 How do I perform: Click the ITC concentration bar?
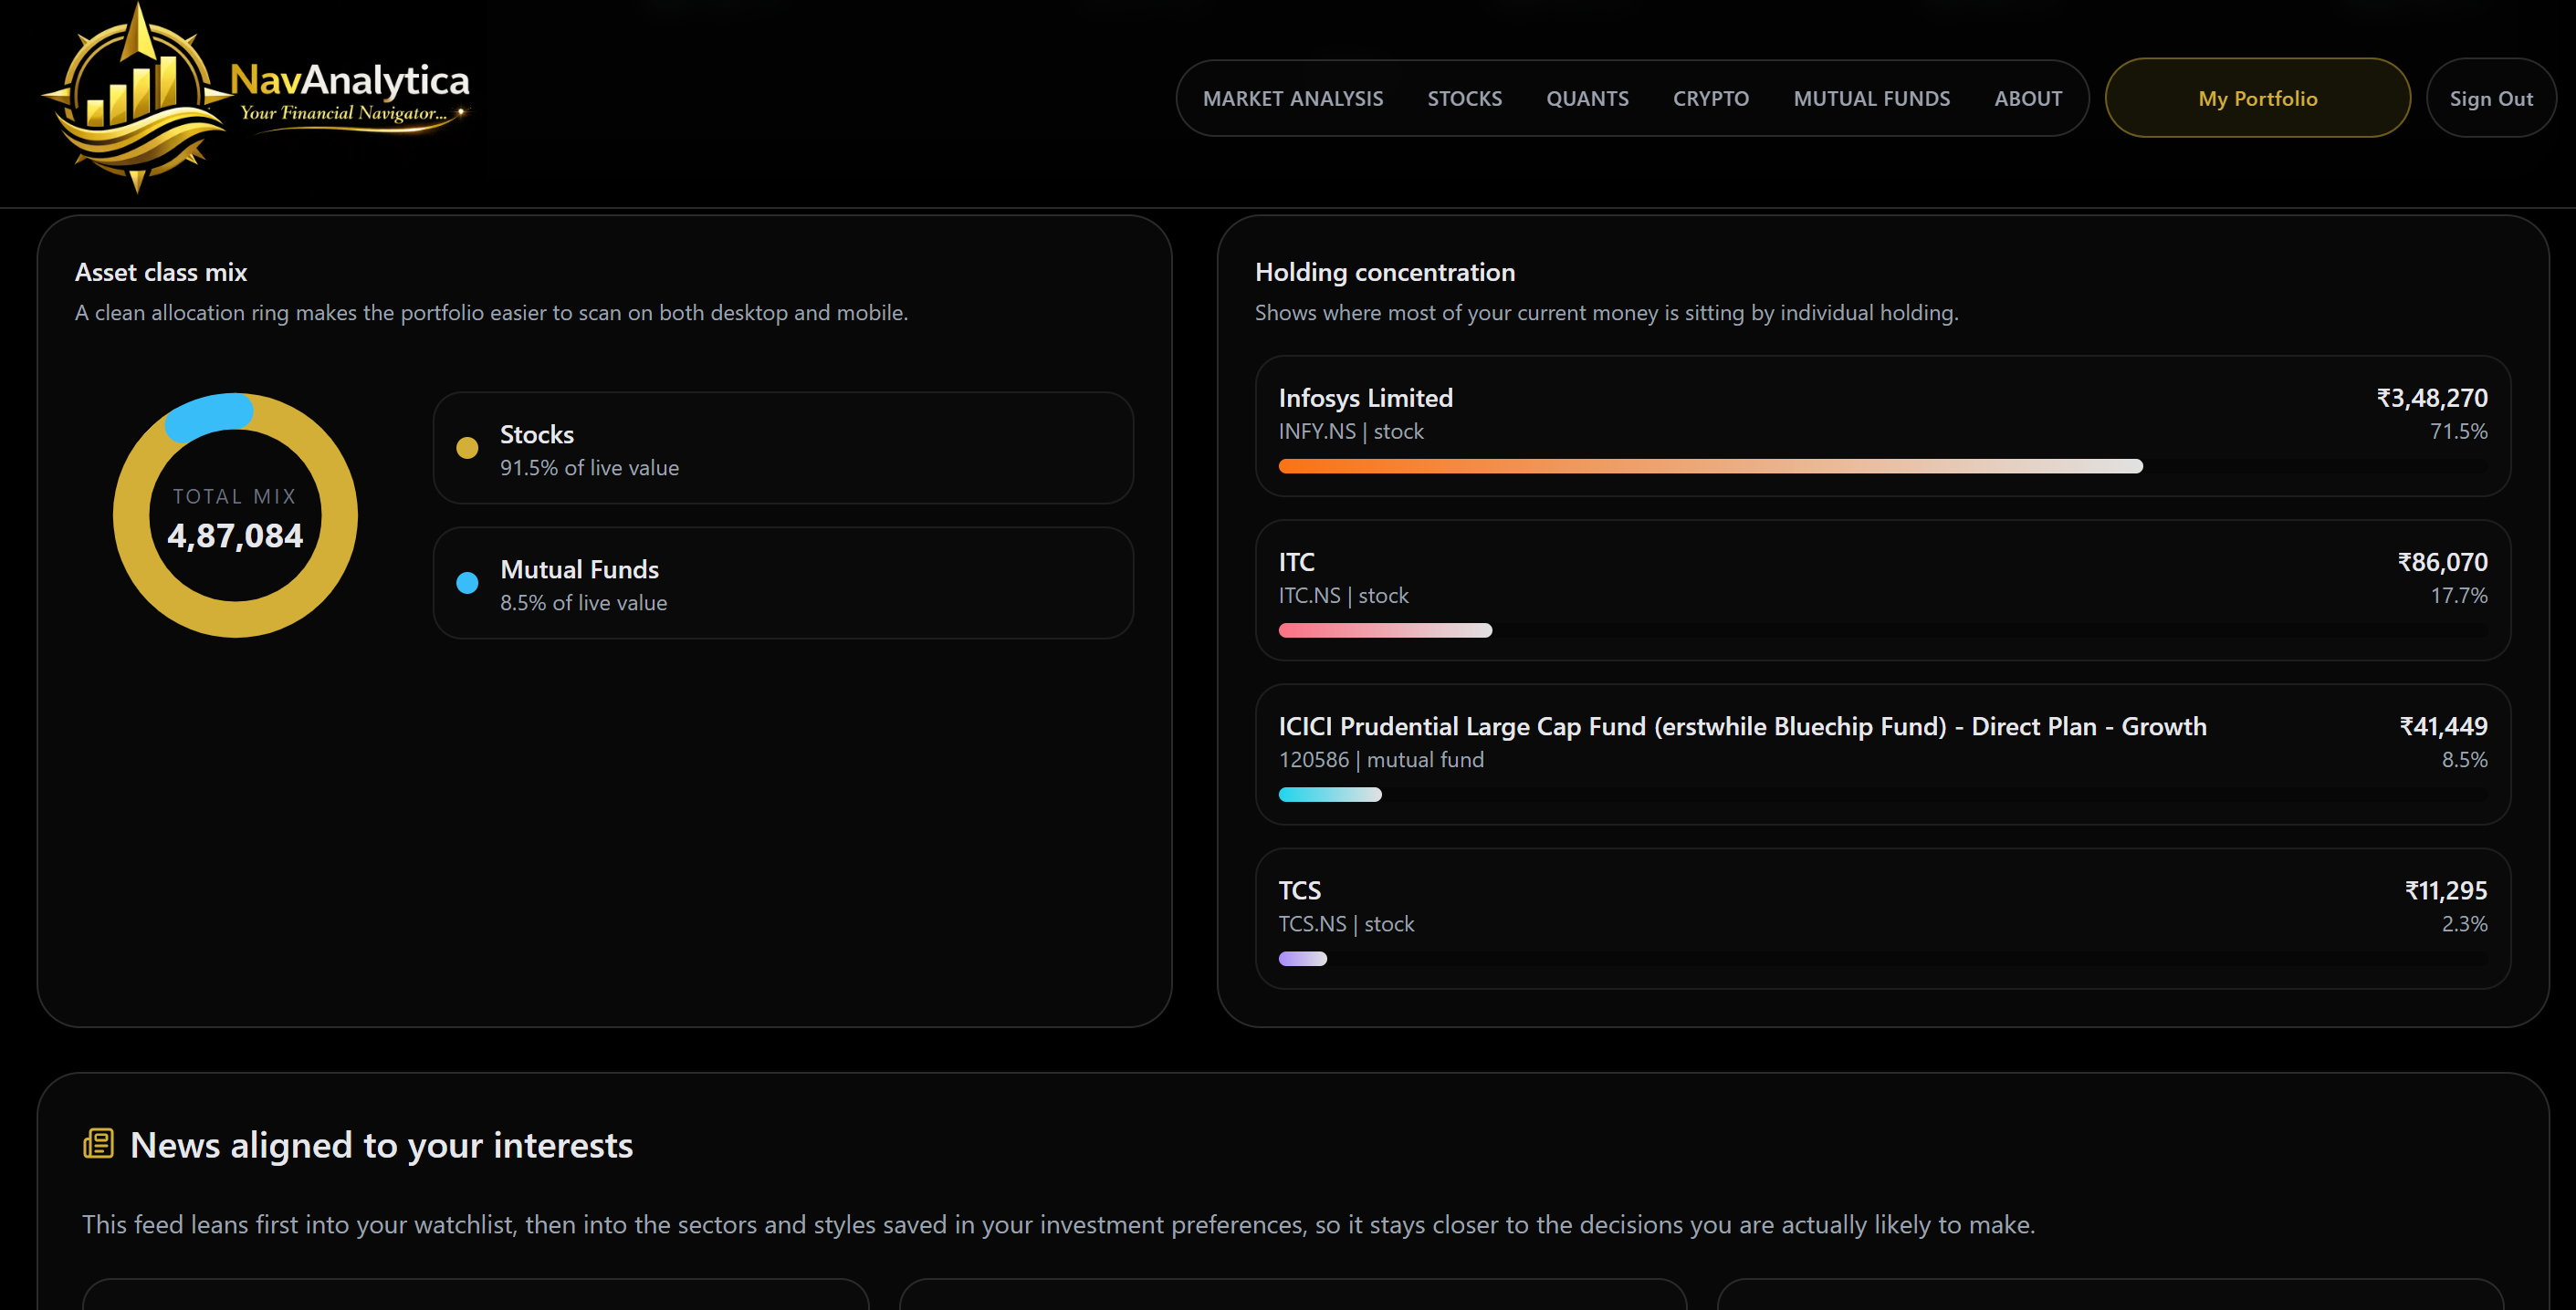(1385, 629)
